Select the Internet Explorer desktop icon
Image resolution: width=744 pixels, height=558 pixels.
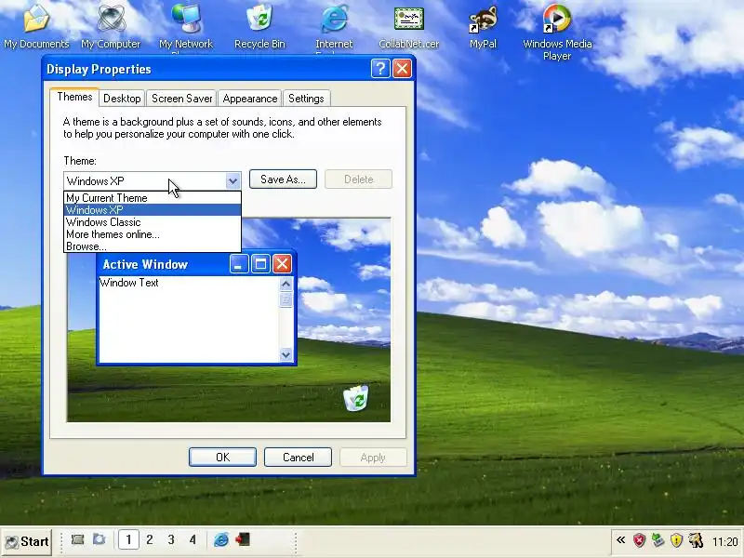pyautogui.click(x=334, y=27)
